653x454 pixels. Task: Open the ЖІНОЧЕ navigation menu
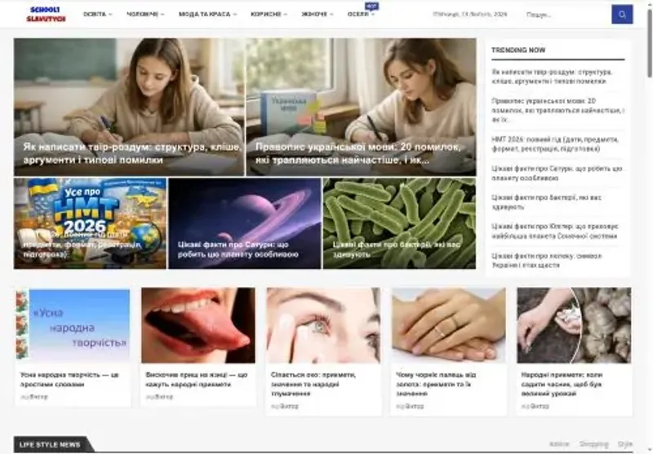pos(317,14)
